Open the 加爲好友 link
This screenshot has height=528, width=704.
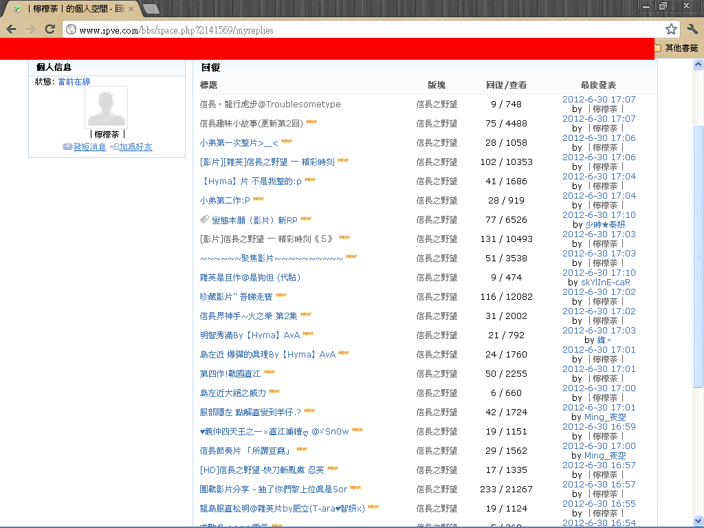[x=135, y=147]
